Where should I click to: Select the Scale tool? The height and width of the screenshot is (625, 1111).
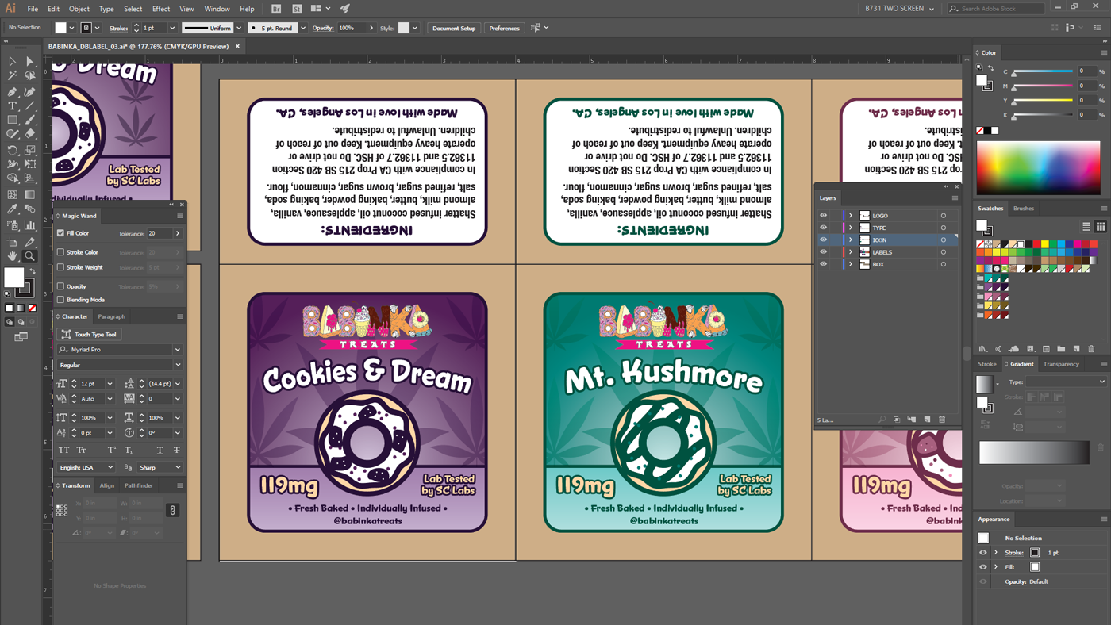pyautogui.click(x=30, y=150)
